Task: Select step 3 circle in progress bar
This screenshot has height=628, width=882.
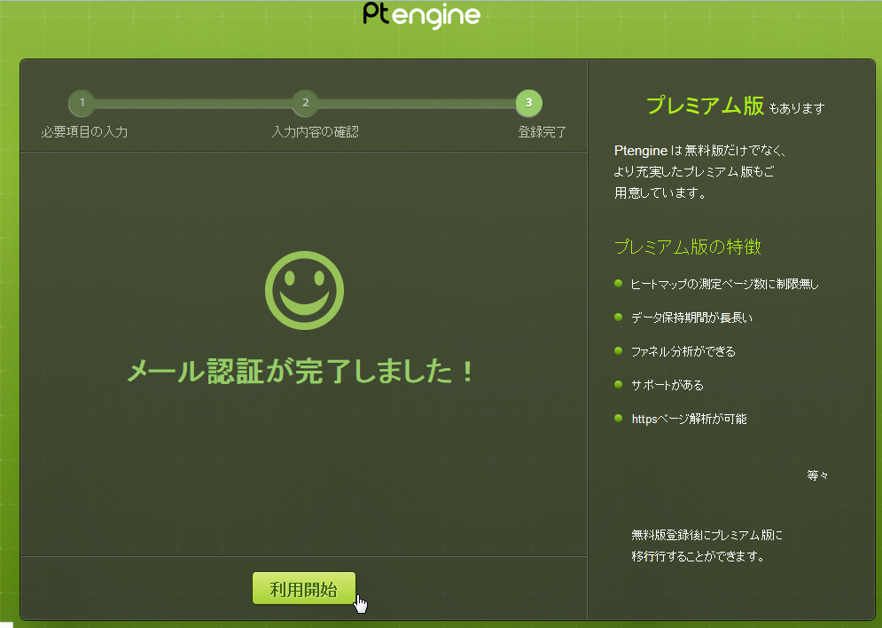Action: tap(528, 103)
